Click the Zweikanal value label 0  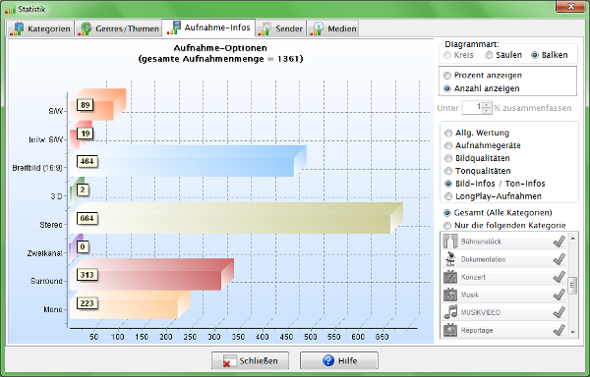[83, 247]
